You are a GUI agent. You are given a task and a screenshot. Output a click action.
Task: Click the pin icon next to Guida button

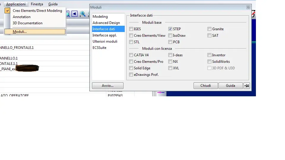pos(247,86)
